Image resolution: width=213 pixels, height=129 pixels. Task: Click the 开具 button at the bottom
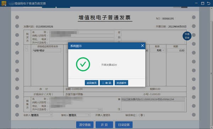point(104,125)
